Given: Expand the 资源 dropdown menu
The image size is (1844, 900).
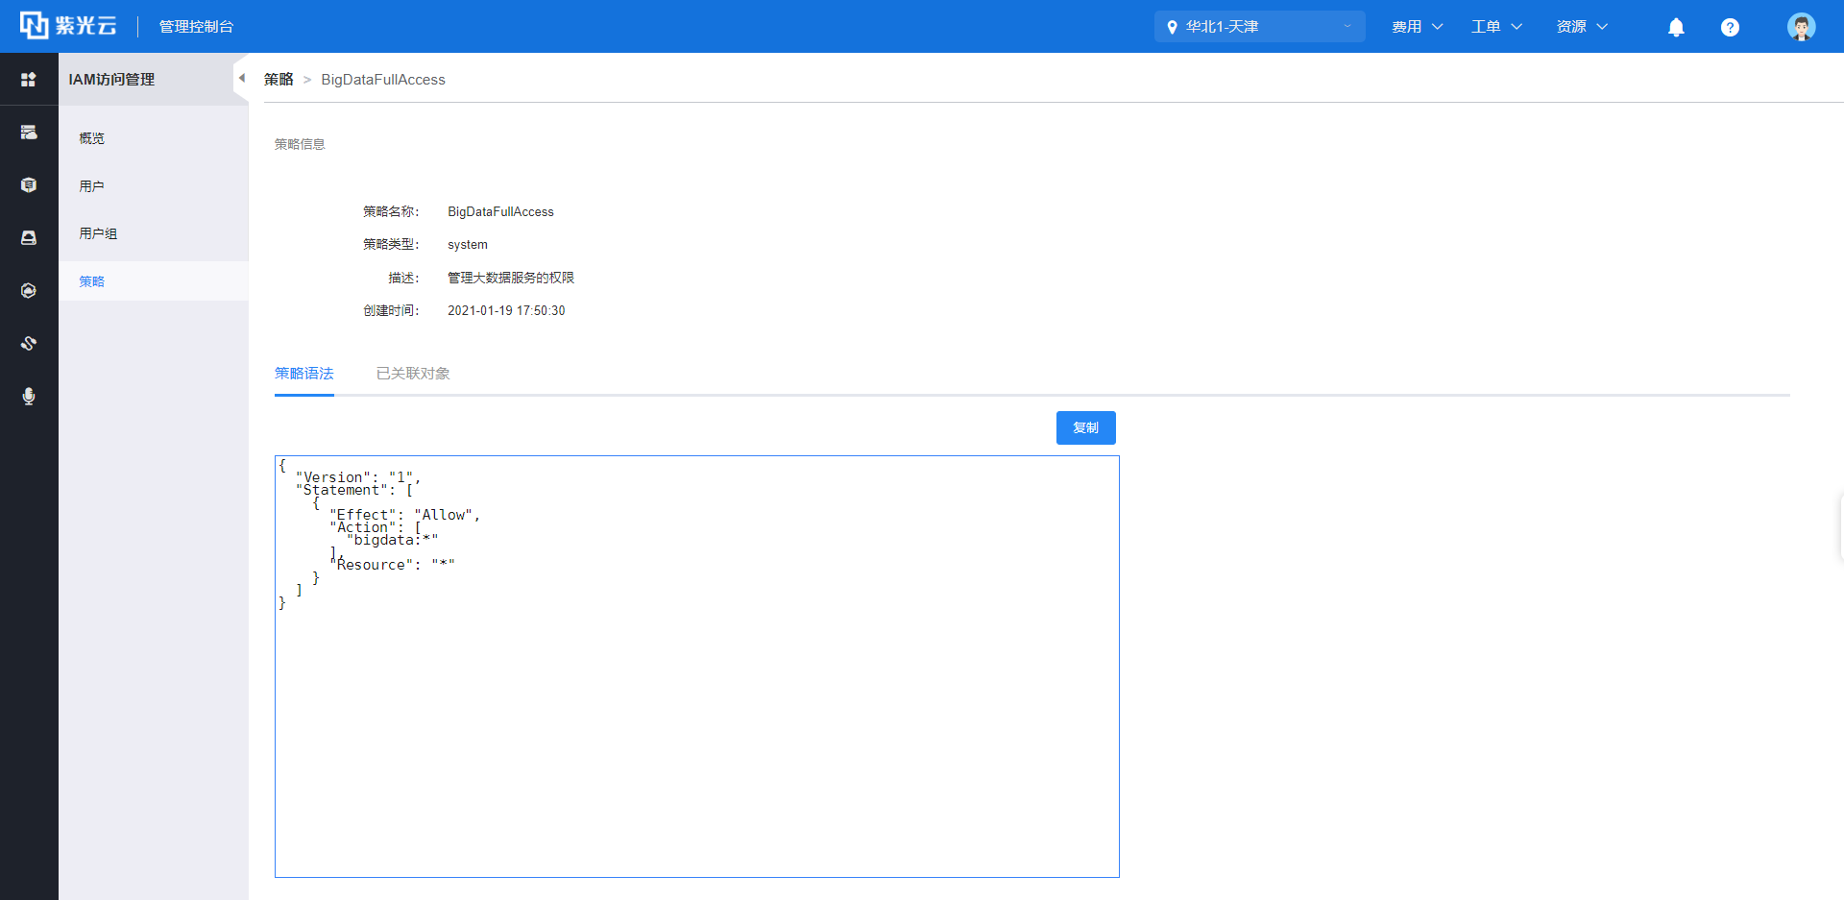Looking at the screenshot, I should click(1581, 27).
